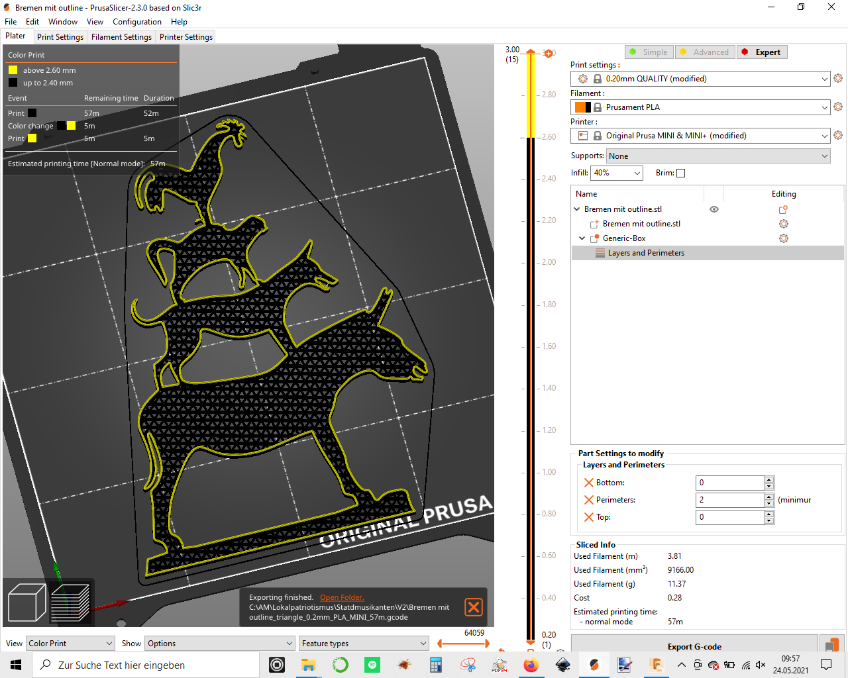Open File Explorer from the taskbar

pos(309,665)
